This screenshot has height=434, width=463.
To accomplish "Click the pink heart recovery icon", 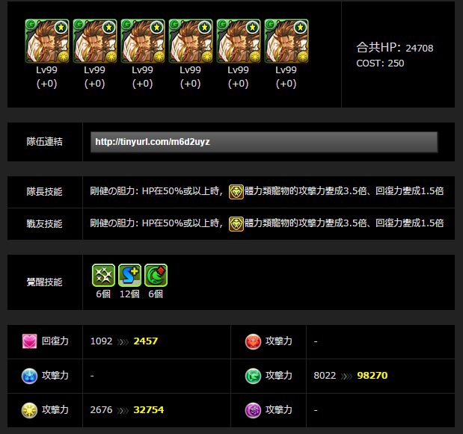I will [29, 341].
